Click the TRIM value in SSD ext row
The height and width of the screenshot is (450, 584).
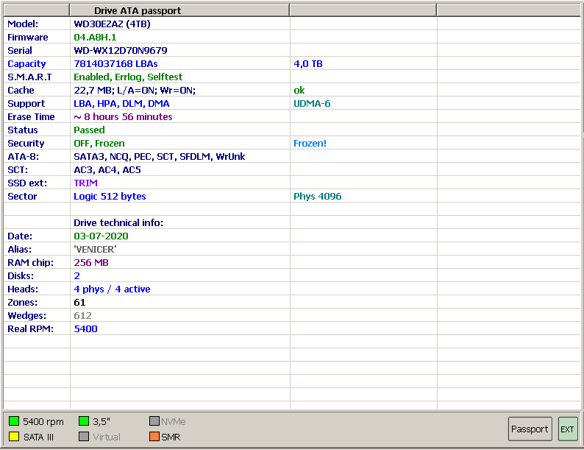[x=85, y=183]
